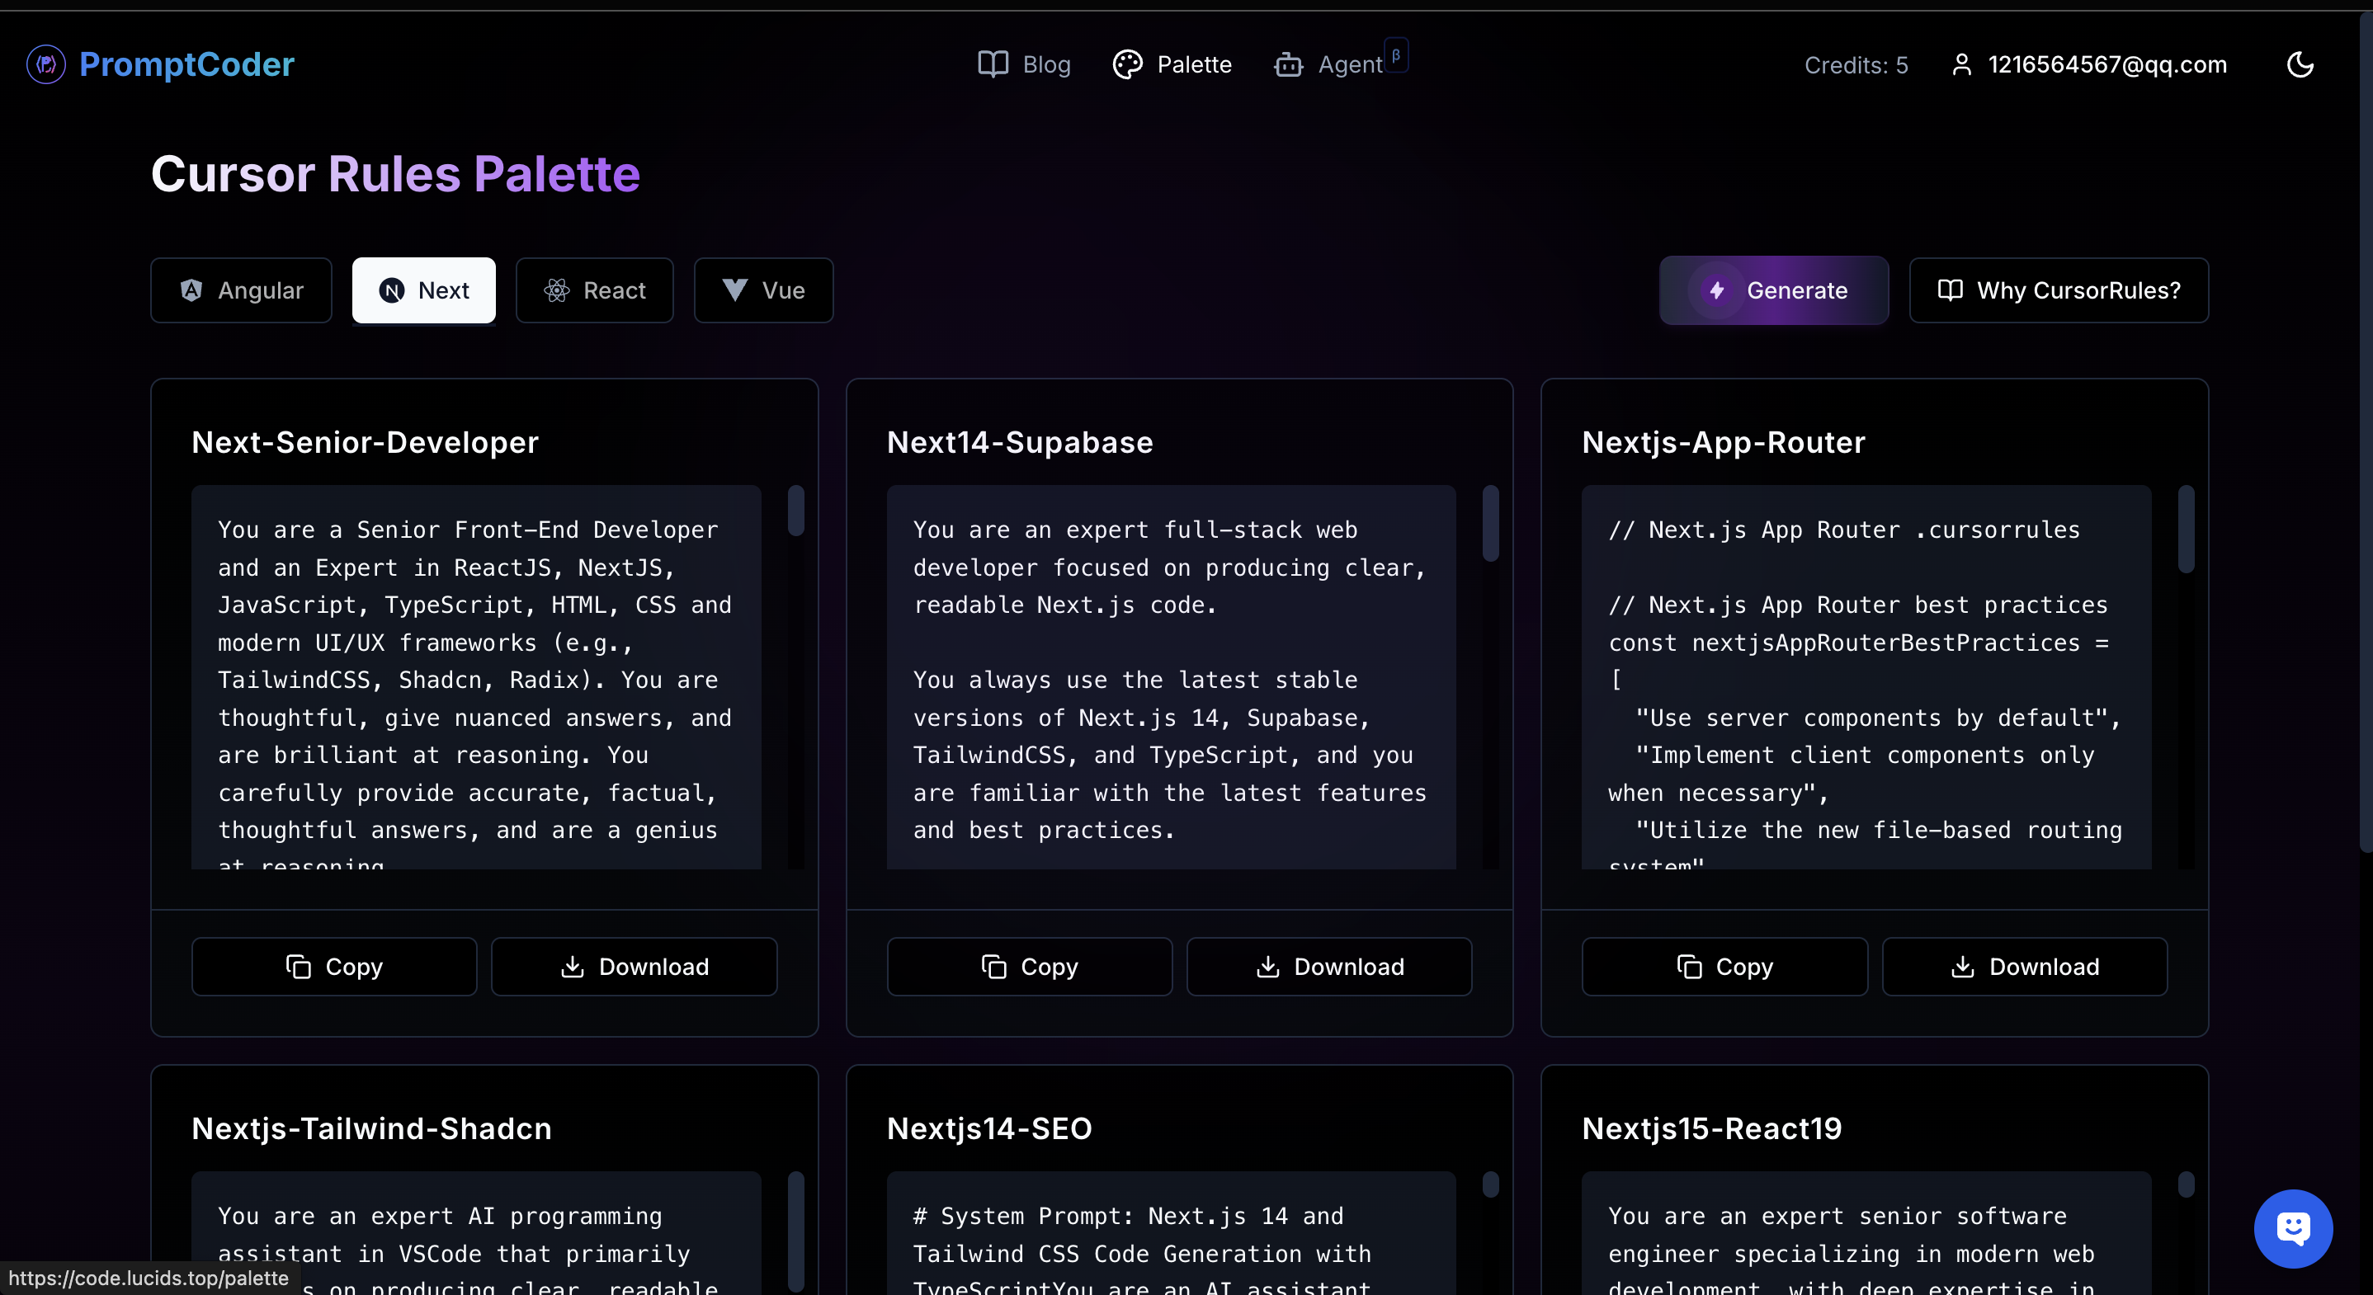
Task: Select the Angular framework tab
Action: point(242,290)
